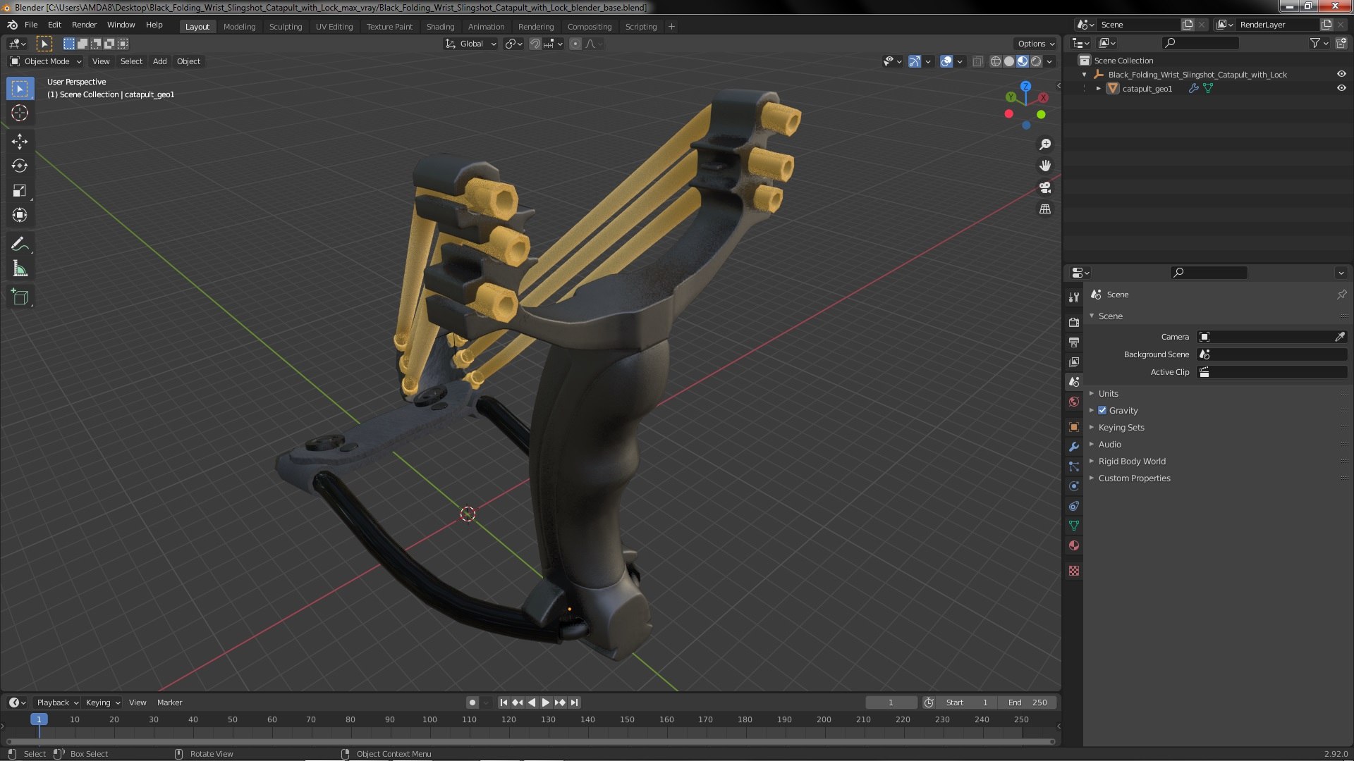This screenshot has width=1354, height=761.
Task: Open the World properties tab
Action: tap(1074, 402)
